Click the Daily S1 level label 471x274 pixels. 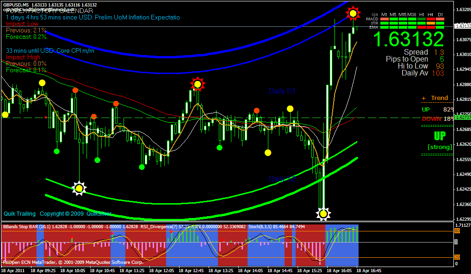point(282,91)
